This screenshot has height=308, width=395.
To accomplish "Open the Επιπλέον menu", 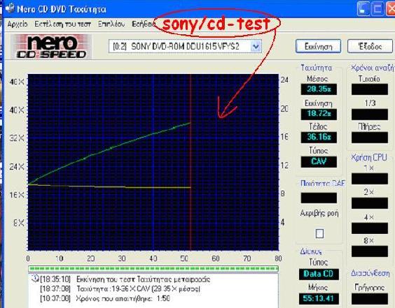I will pyautogui.click(x=111, y=24).
